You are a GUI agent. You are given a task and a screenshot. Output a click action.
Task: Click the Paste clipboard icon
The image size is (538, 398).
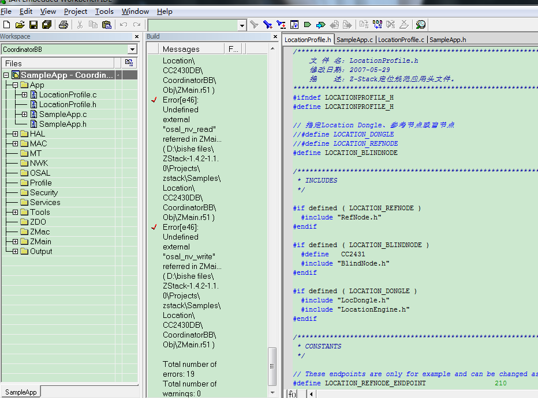point(106,25)
